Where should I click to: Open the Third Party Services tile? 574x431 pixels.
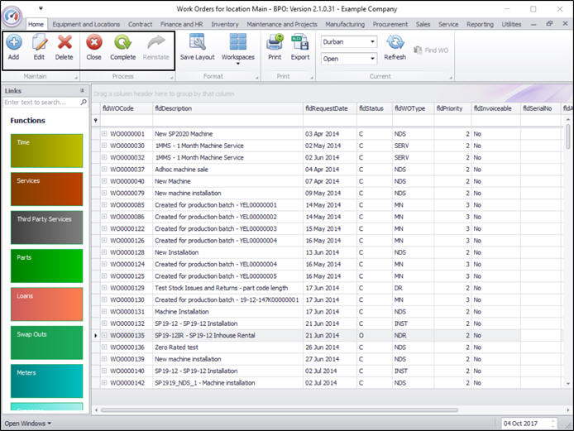(x=46, y=227)
